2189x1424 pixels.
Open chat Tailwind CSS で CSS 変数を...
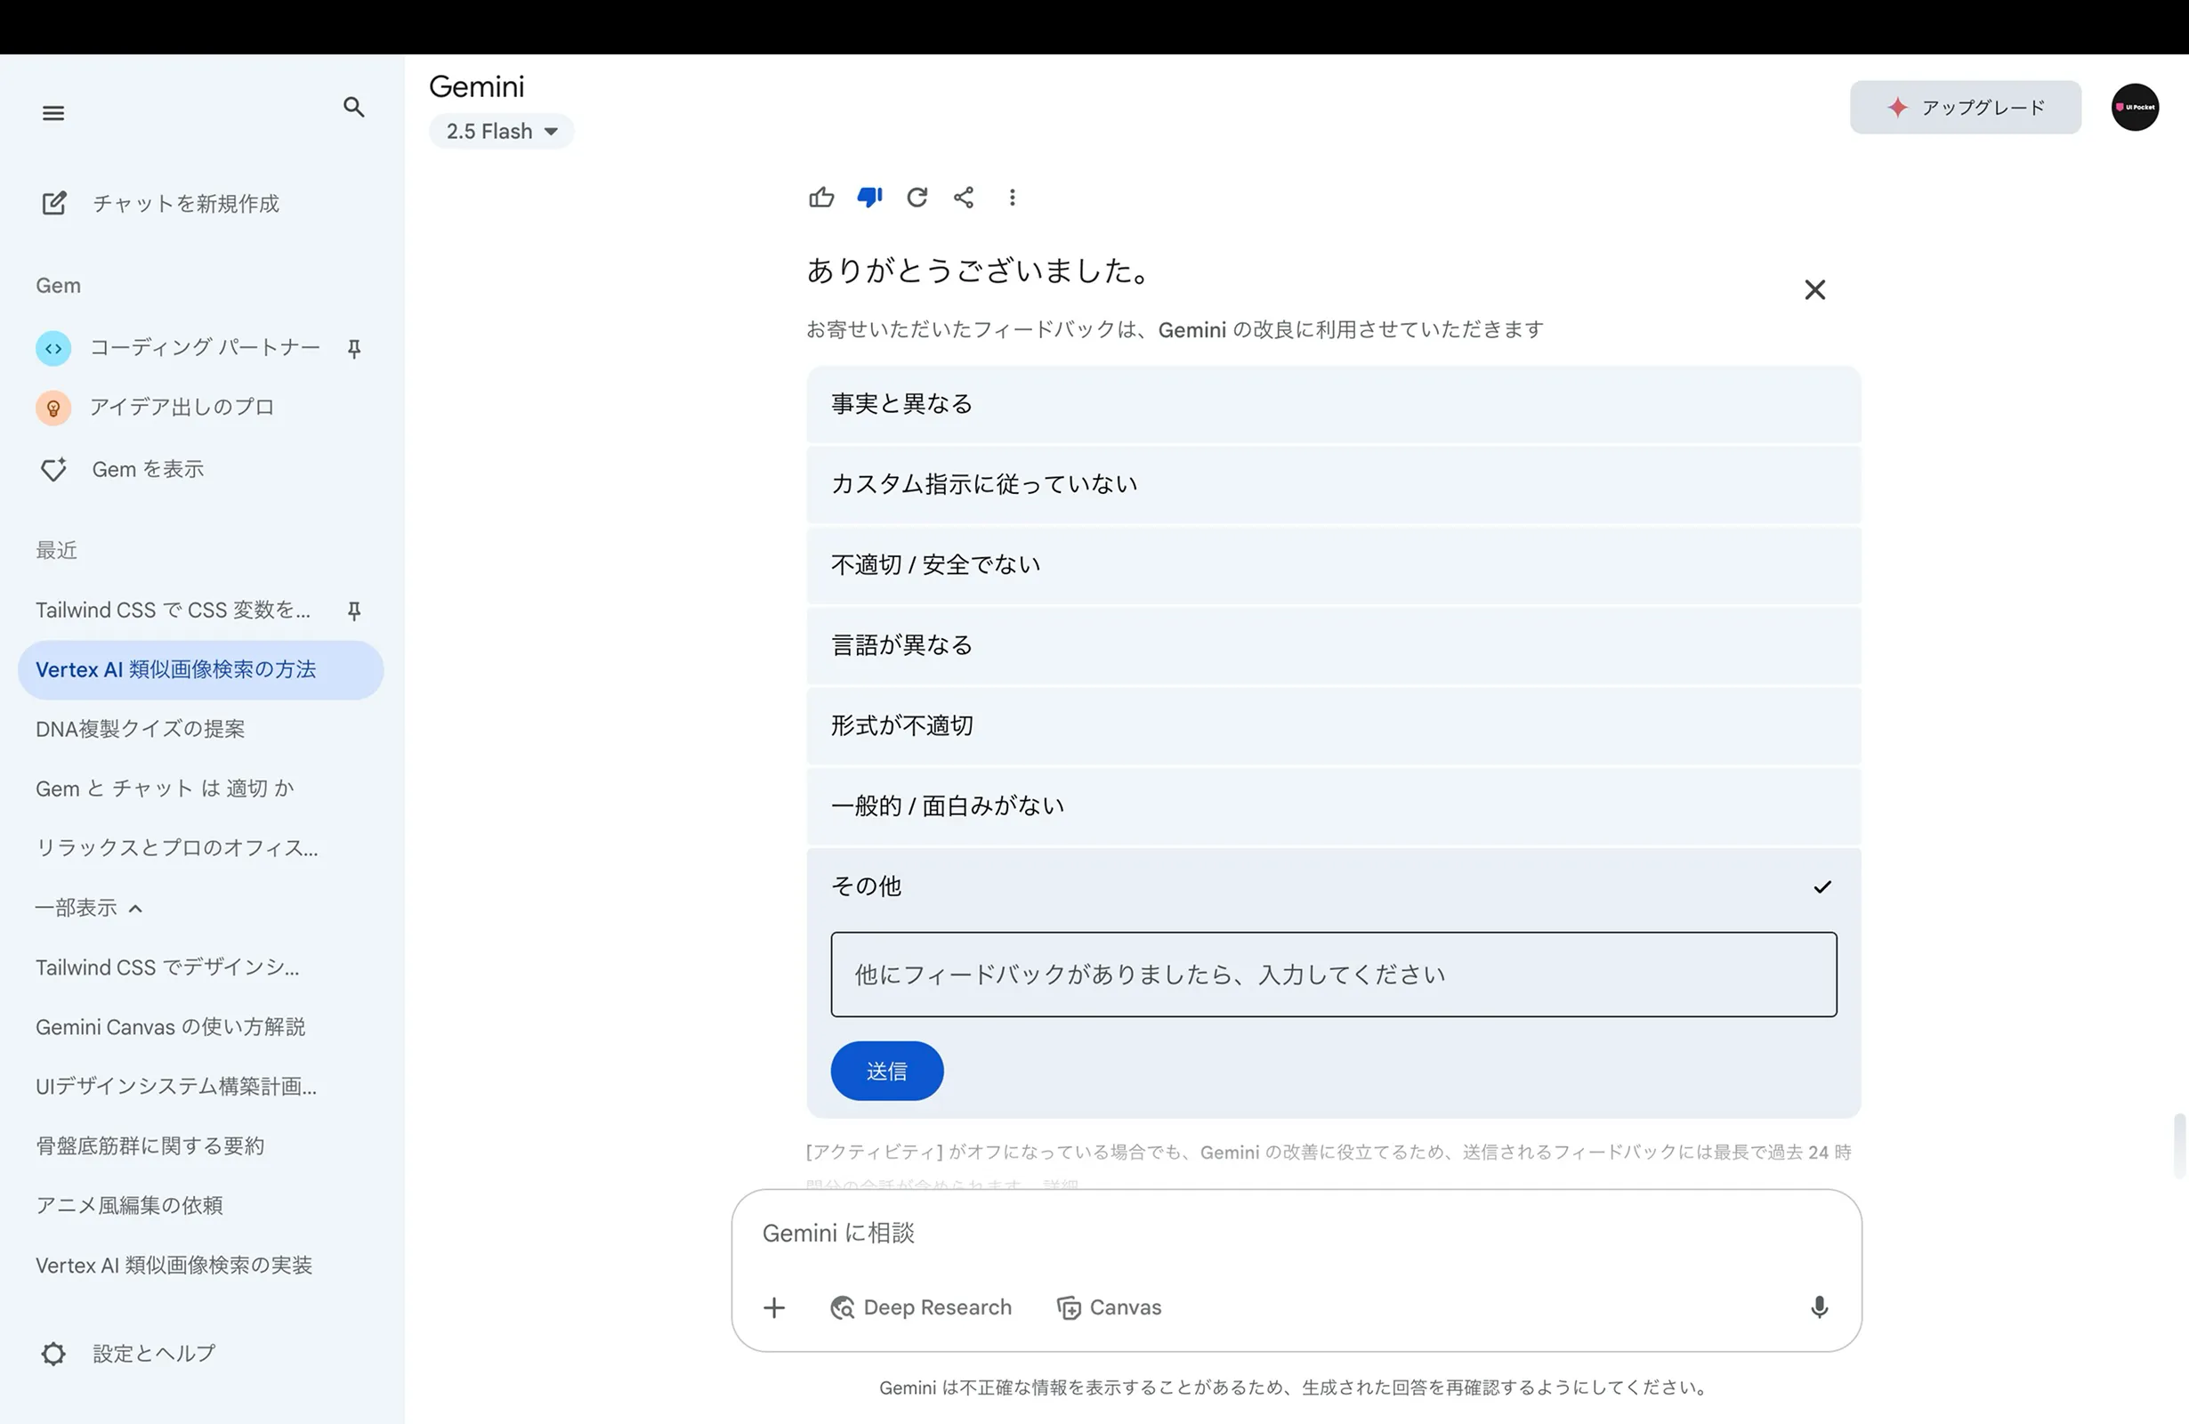(x=173, y=611)
